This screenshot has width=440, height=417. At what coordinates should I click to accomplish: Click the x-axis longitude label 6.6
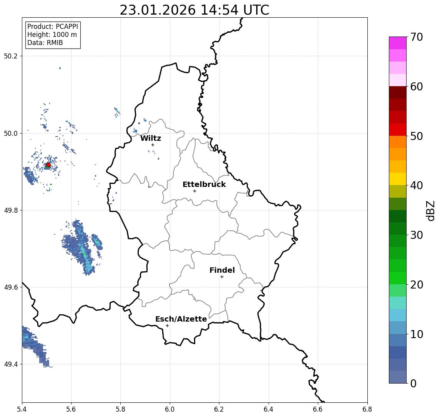pyautogui.click(x=318, y=409)
